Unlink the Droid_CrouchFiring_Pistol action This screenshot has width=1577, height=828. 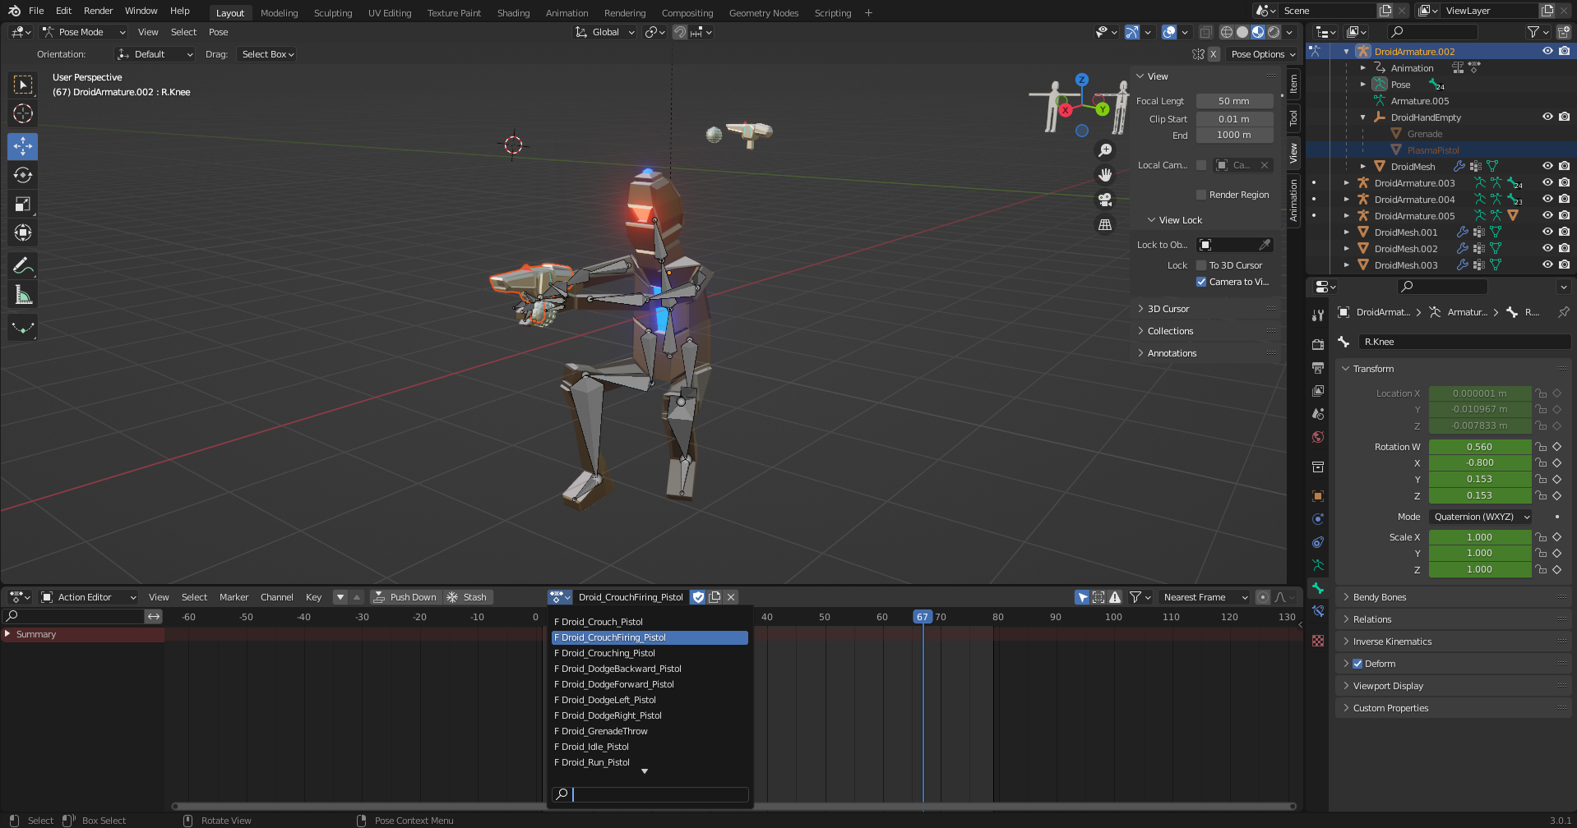(731, 597)
